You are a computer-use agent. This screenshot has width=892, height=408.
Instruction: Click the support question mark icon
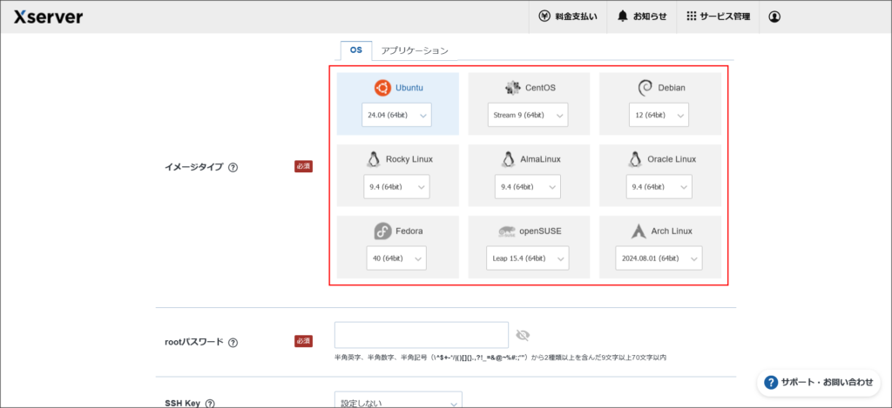tap(771, 383)
